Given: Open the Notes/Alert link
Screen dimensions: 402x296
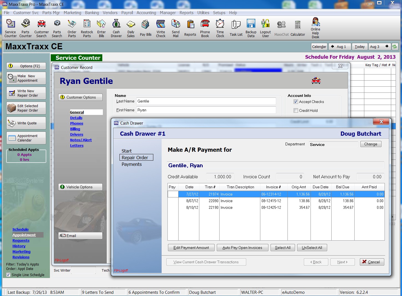Looking at the screenshot, I should 81,140.
